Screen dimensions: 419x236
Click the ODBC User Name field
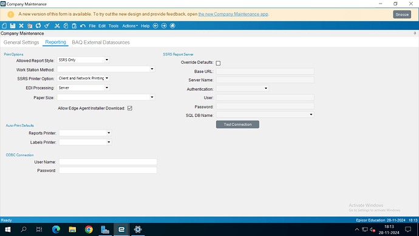[108, 162]
